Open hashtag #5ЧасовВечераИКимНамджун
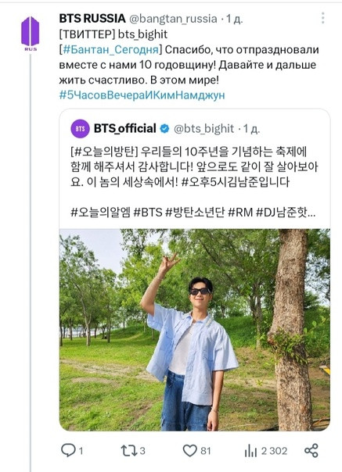Screen dimensions: 342x472 [x=142, y=95]
